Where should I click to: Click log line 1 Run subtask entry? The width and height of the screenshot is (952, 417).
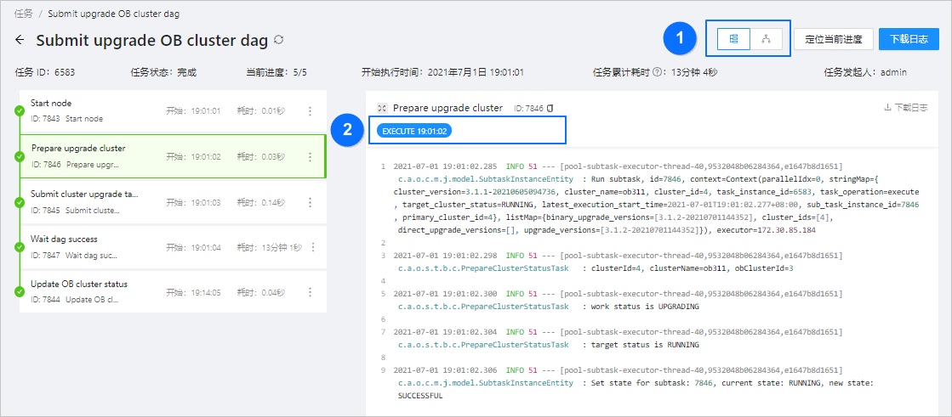[656, 198]
